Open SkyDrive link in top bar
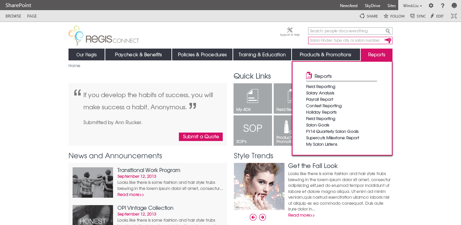The image size is (461, 225). [x=372, y=6]
